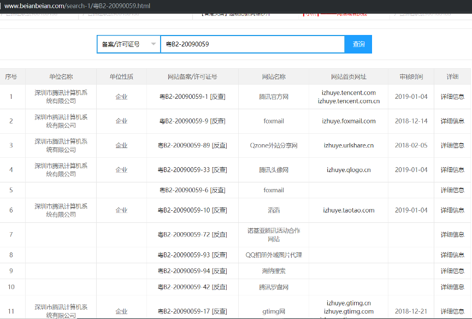Open the 备案/许可证号 search type dropdown

(x=128, y=44)
